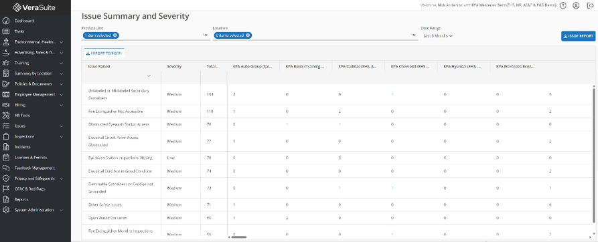Open the Issue Raised column filter dropdown
598x242 pixels.
tap(149, 76)
